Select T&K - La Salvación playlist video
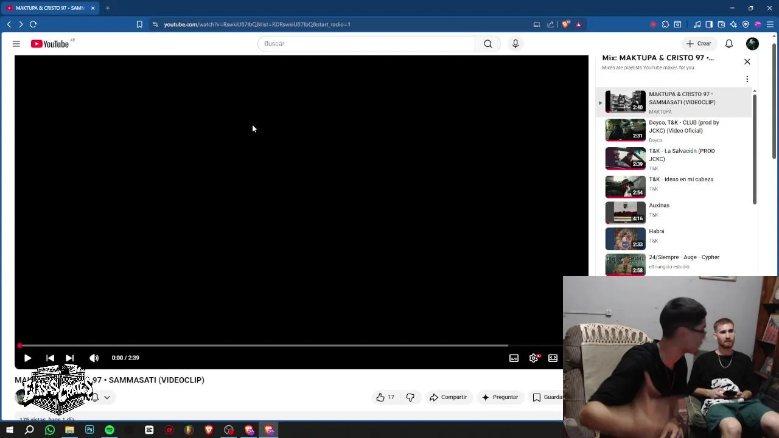This screenshot has width=779, height=438. point(674,159)
